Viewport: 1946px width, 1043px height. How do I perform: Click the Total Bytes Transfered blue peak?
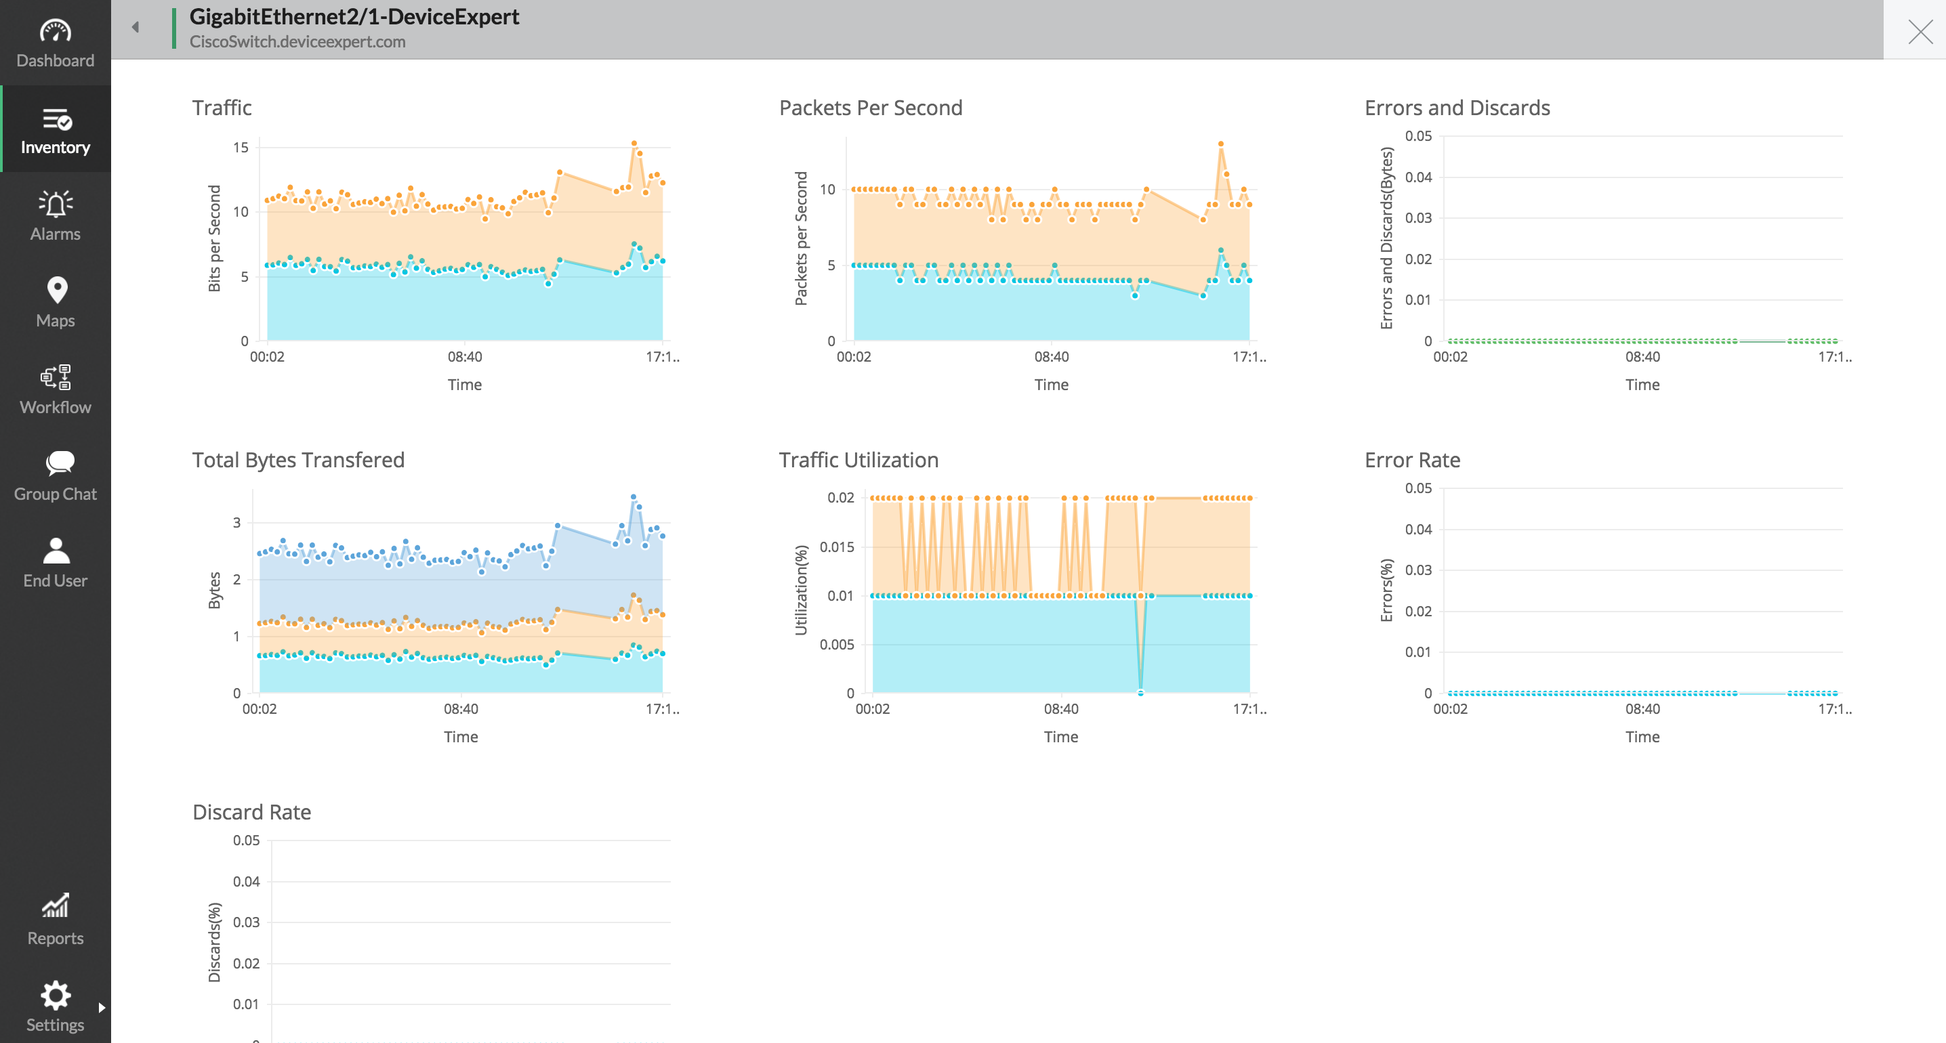633,497
